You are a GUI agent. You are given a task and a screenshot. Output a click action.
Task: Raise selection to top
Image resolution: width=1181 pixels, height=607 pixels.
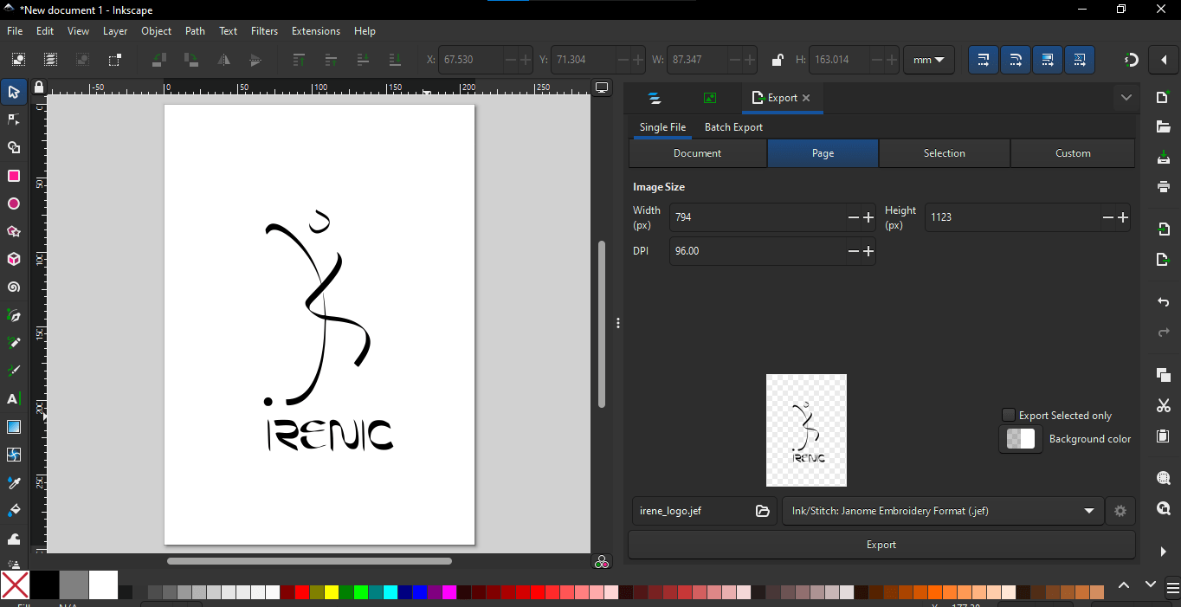pyautogui.click(x=299, y=60)
